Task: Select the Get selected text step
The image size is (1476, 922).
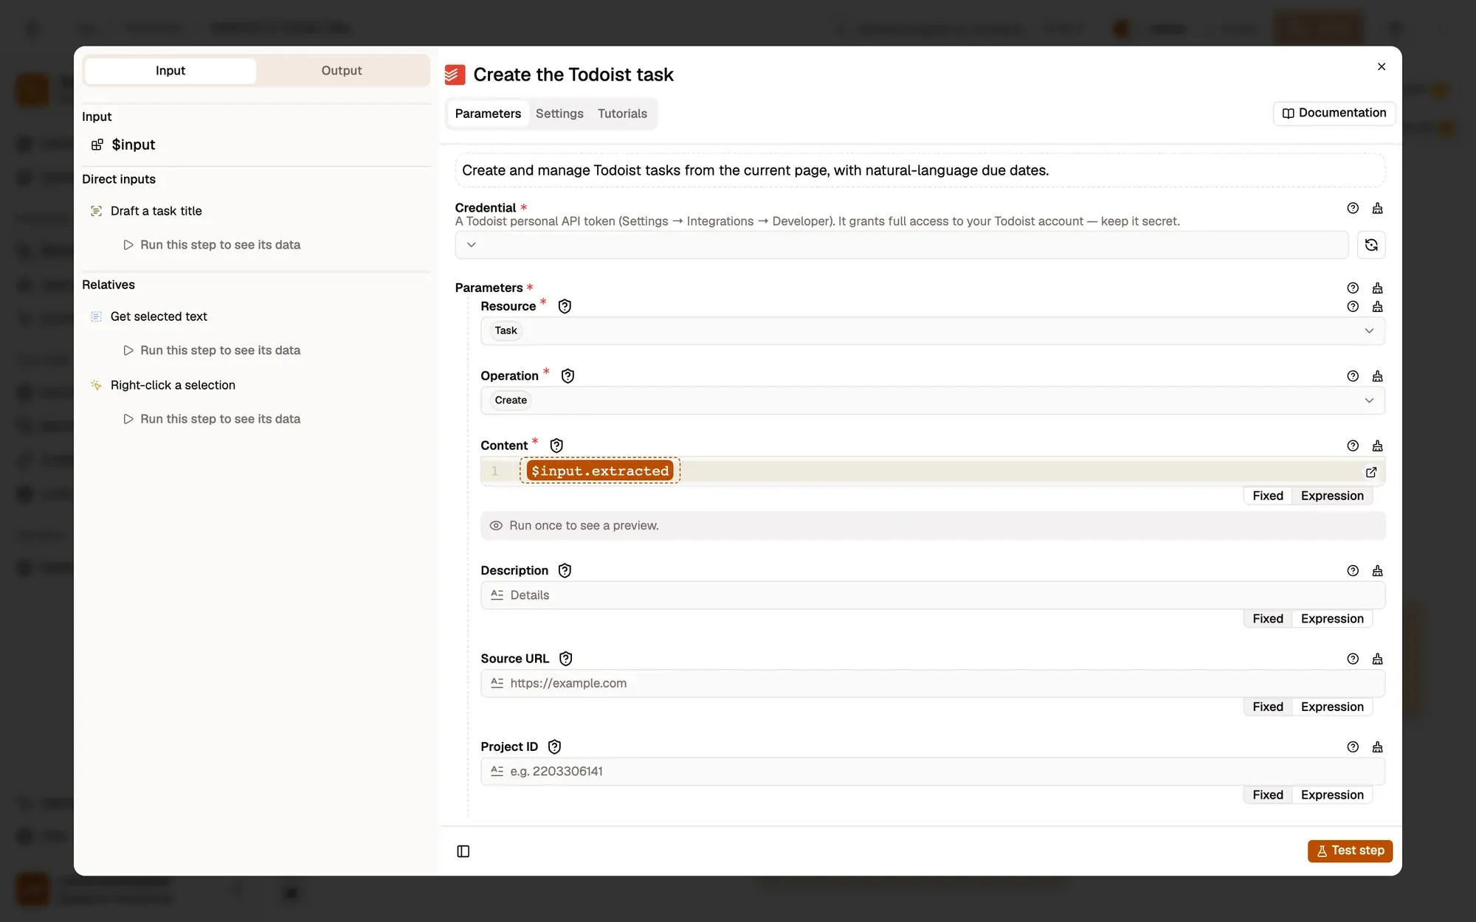Action: pyautogui.click(x=159, y=316)
